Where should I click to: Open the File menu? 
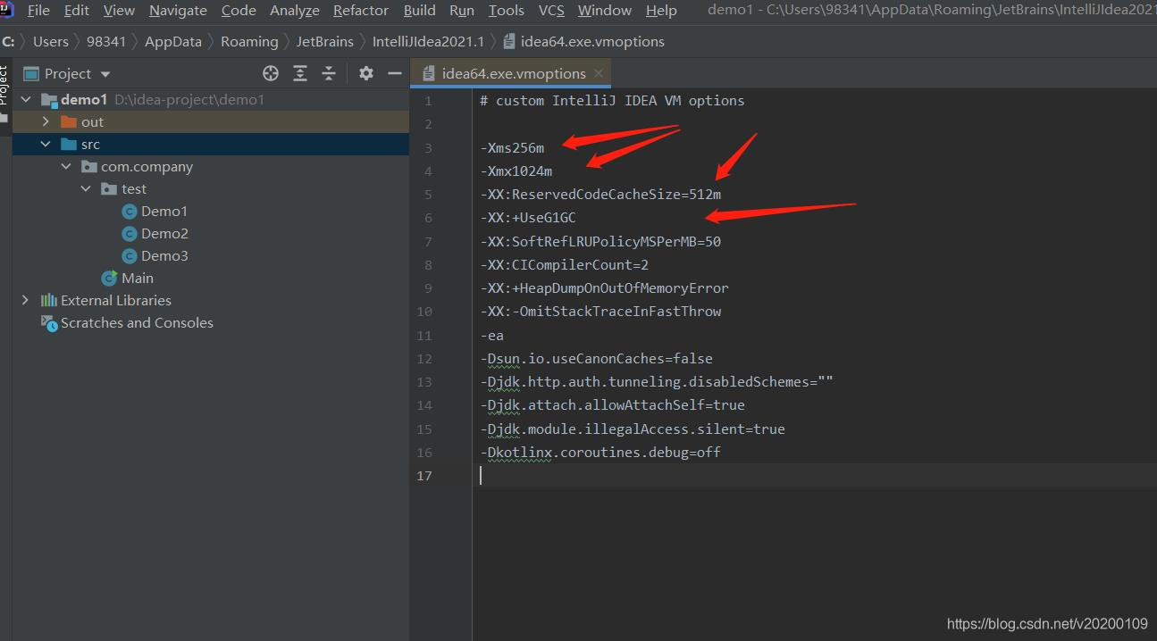tap(38, 11)
